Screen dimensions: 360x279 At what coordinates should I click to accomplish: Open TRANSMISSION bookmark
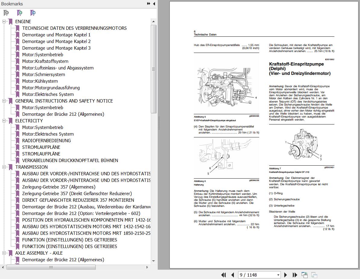point(31,167)
